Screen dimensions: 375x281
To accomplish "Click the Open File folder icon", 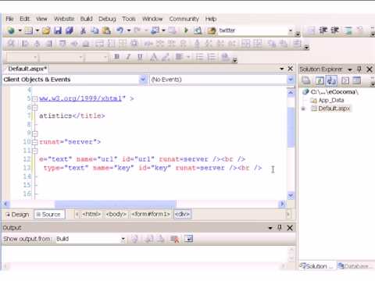I will point(46,30).
